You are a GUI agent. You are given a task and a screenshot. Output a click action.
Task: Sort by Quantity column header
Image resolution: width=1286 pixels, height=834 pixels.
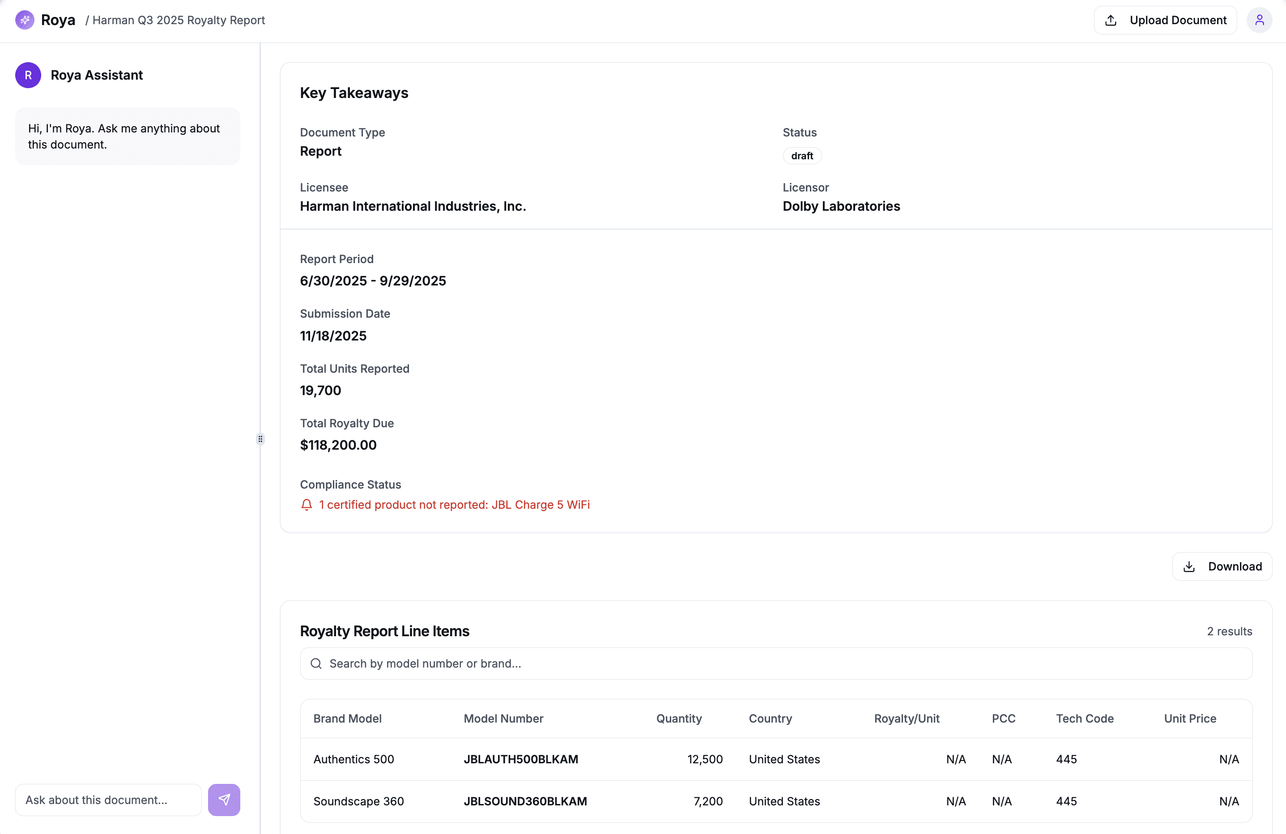coord(679,719)
